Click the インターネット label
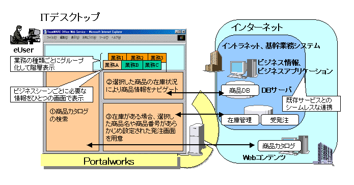The width and height of the screenshot is (354, 185). click(257, 28)
